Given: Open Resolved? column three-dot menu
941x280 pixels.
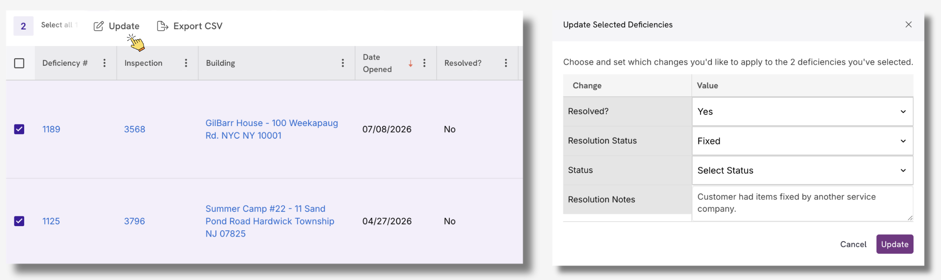Looking at the screenshot, I should [506, 63].
